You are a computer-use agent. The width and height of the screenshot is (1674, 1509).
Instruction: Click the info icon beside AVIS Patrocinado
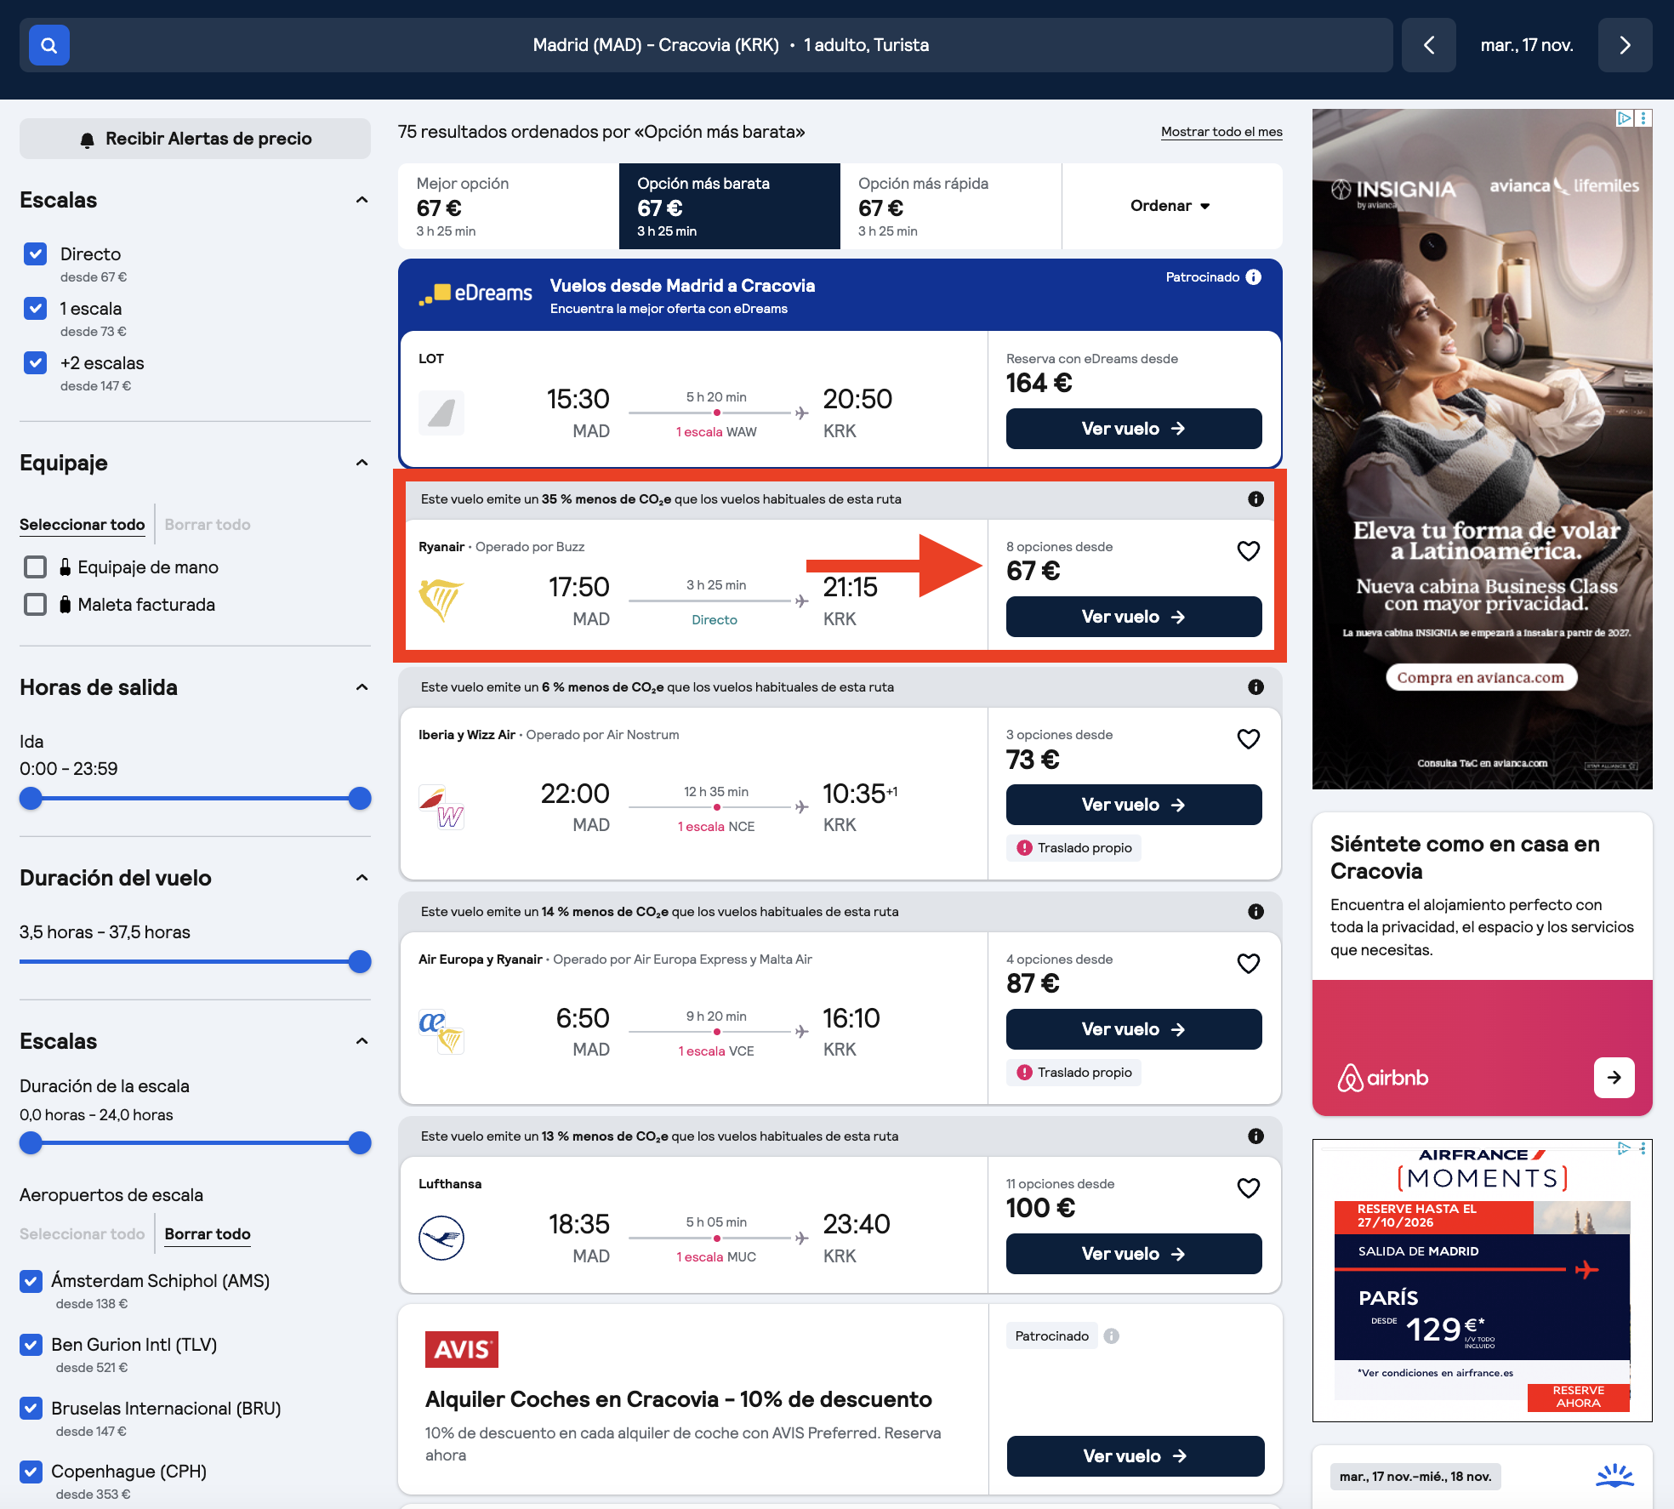(1111, 1336)
